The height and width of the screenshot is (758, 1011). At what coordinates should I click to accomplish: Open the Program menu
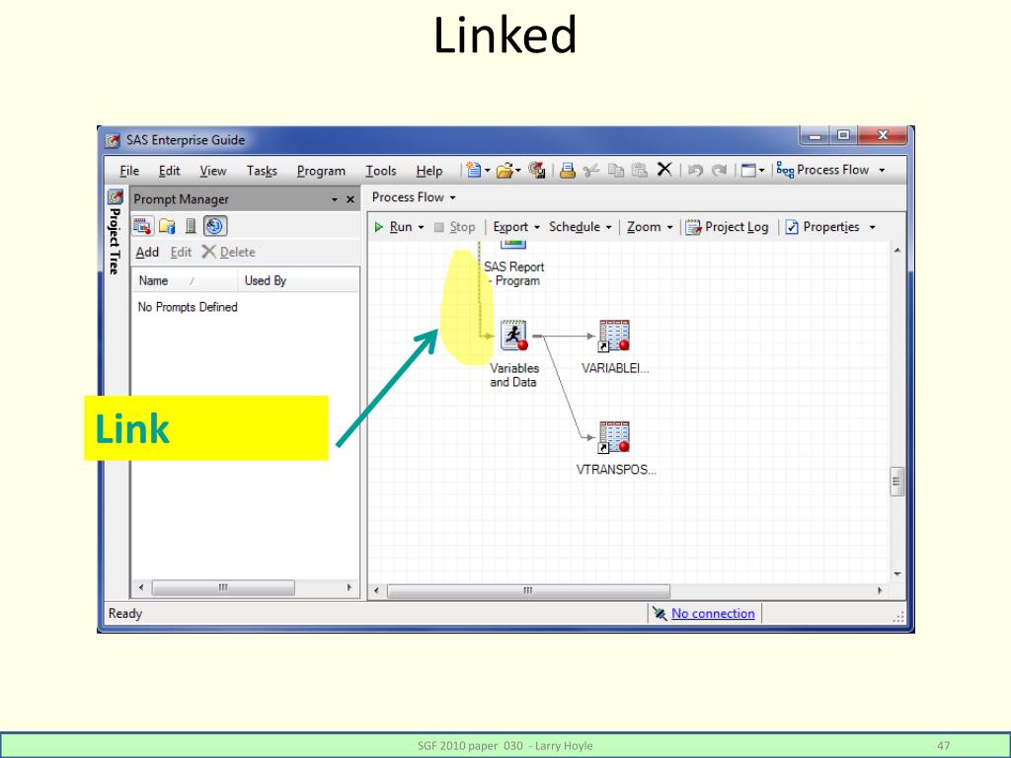[321, 171]
